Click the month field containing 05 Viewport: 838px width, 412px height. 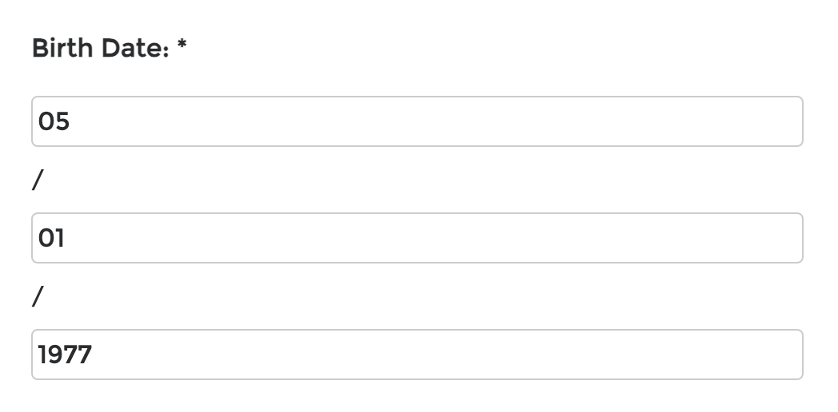[417, 121]
